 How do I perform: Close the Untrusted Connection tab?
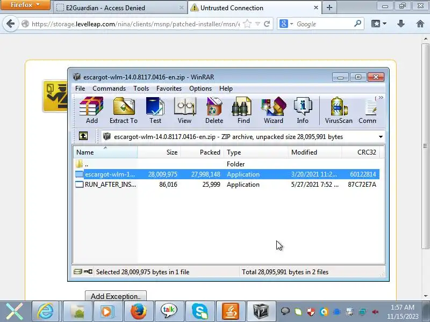(x=316, y=8)
